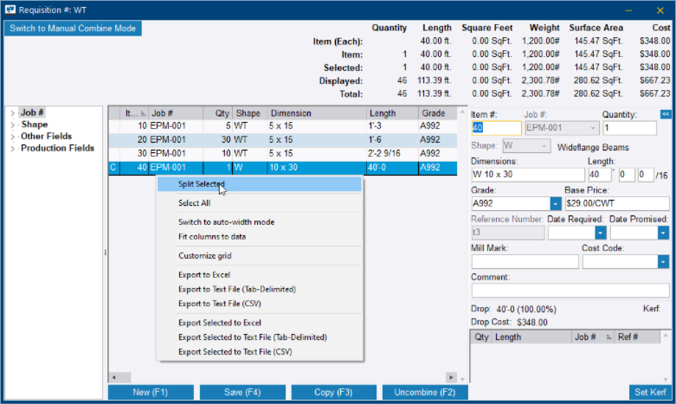This screenshot has width=676, height=404.
Task: Expand the Shape tree node
Action: pyautogui.click(x=12, y=125)
